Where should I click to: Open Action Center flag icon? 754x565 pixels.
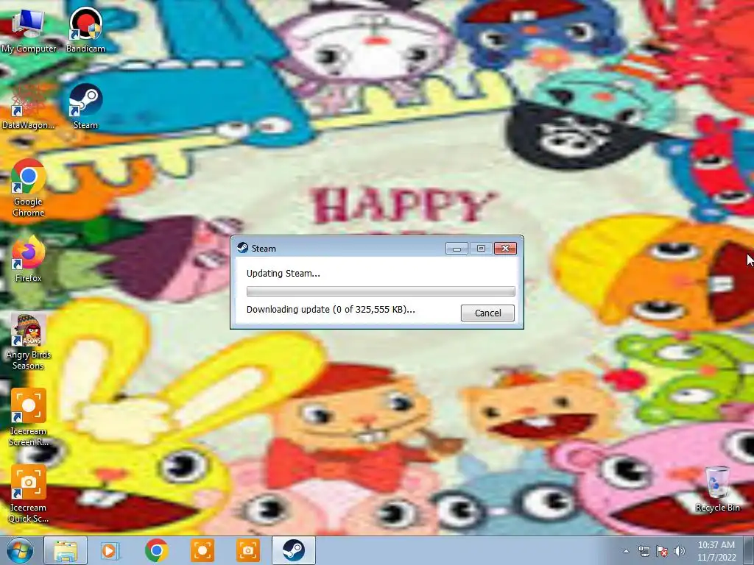point(662,551)
